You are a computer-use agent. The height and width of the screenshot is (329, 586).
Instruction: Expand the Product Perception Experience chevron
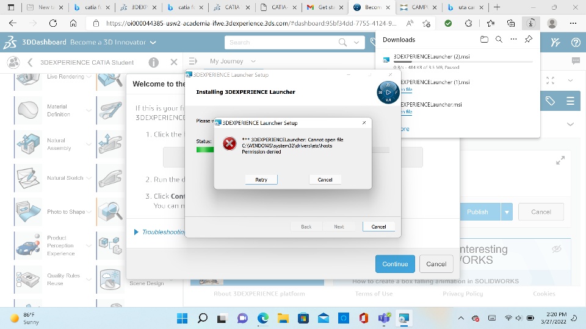click(x=89, y=246)
